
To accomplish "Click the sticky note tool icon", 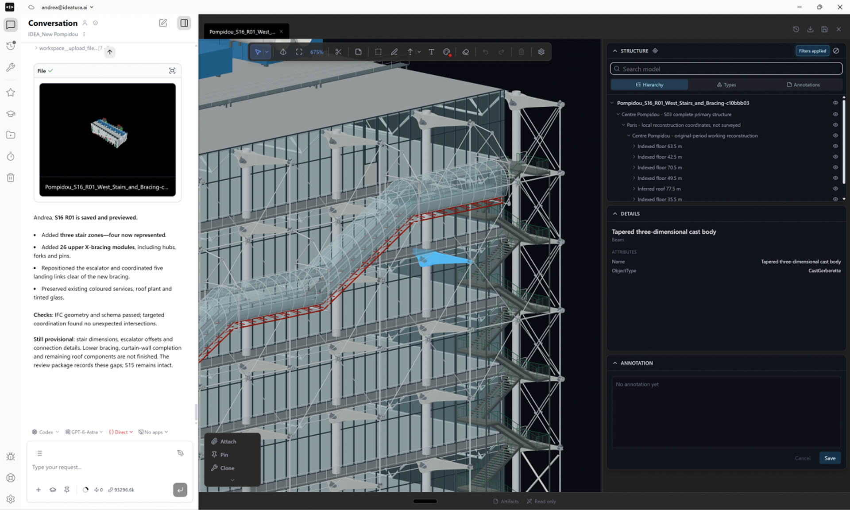I will click(x=358, y=52).
